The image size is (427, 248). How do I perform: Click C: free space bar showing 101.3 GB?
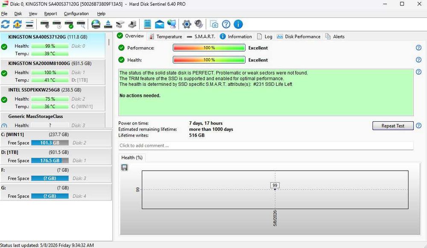point(50,143)
